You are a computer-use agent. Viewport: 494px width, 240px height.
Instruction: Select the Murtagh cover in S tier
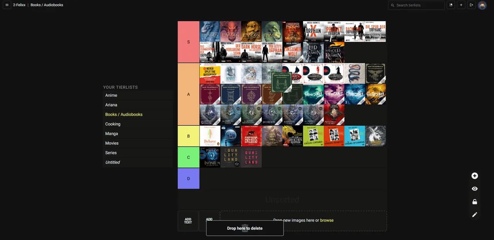(293, 31)
